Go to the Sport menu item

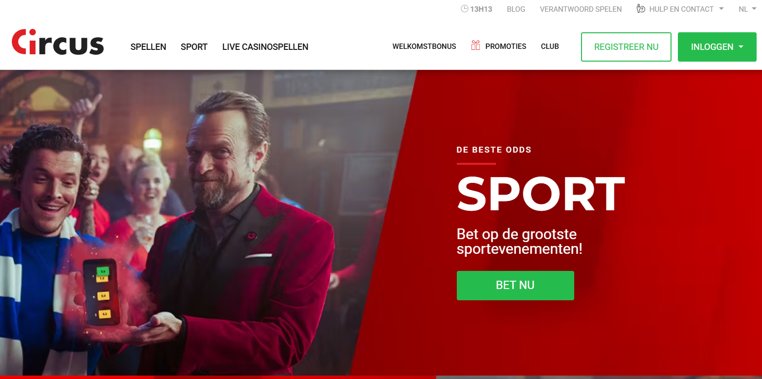pyautogui.click(x=194, y=47)
